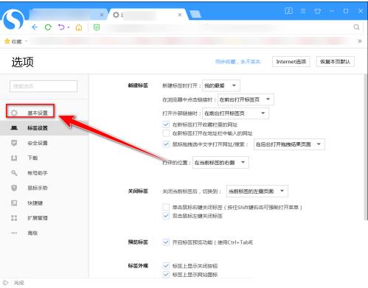
Task: Toggle 双击鼠标左键关闭标签 checkbox
Action: 166,216
